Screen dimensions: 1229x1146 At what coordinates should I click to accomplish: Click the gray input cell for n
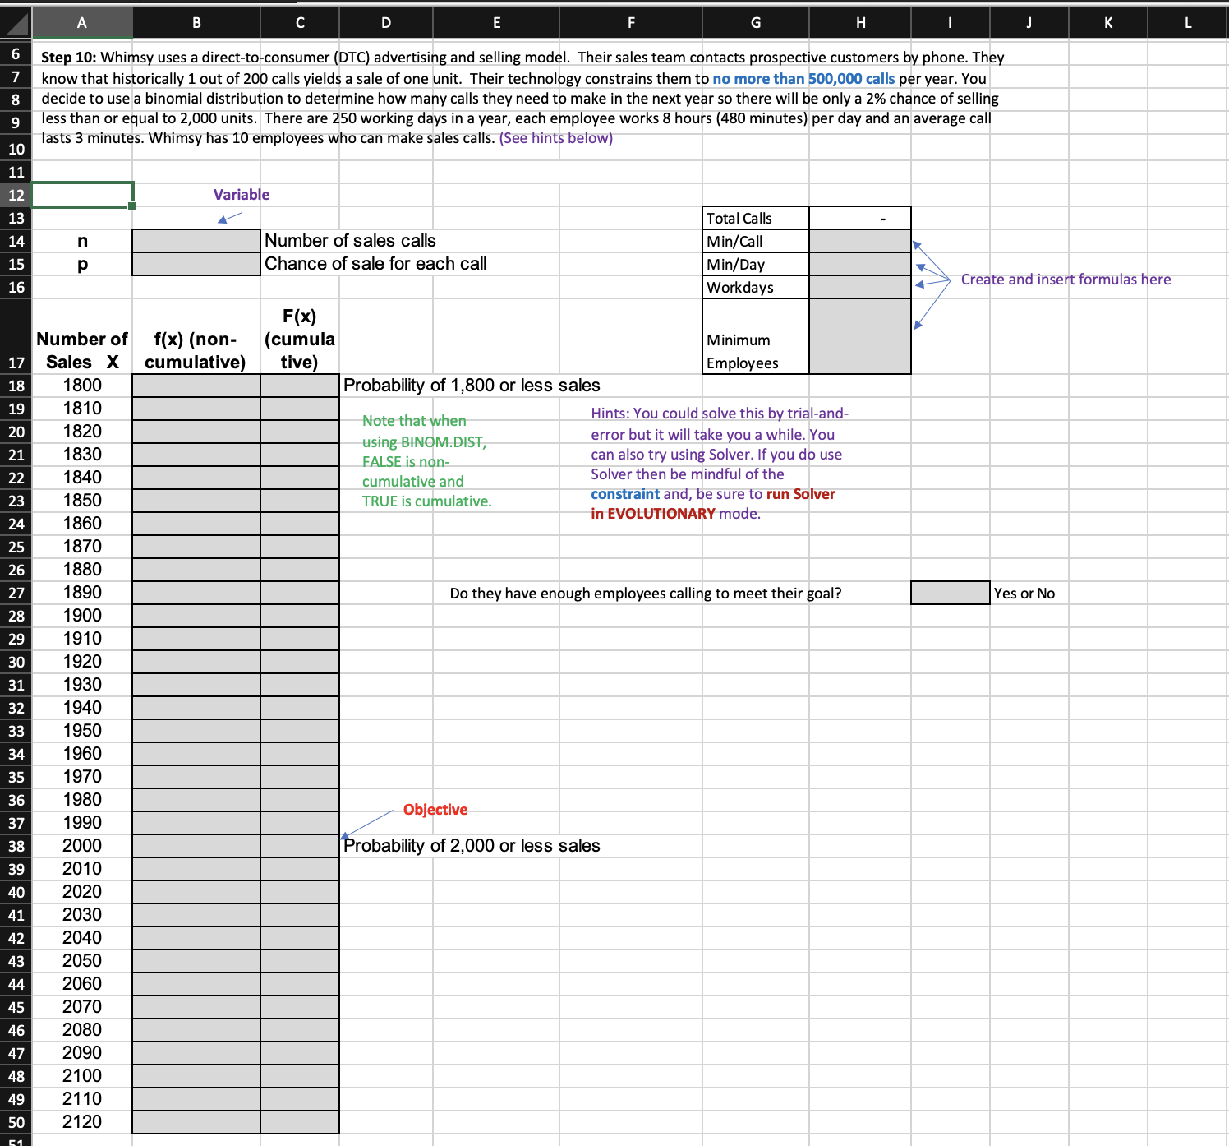pyautogui.click(x=196, y=240)
